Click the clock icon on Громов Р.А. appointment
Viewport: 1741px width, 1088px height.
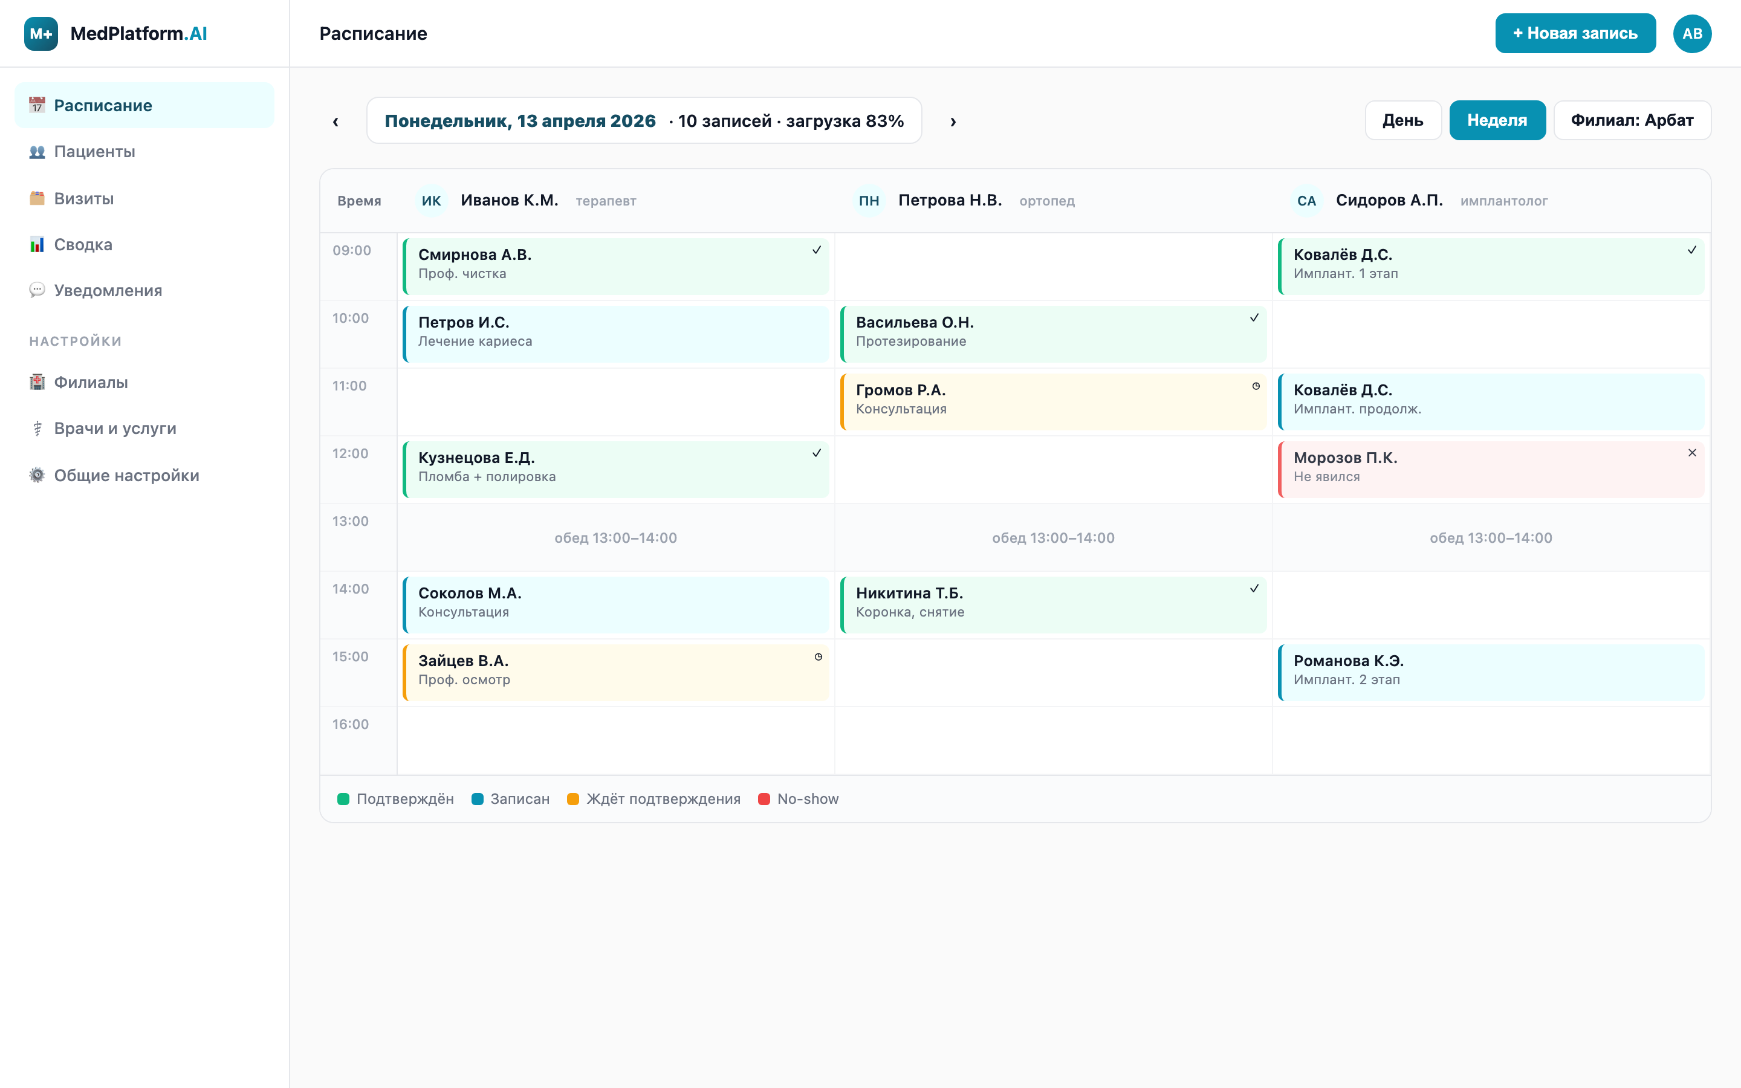click(1256, 386)
